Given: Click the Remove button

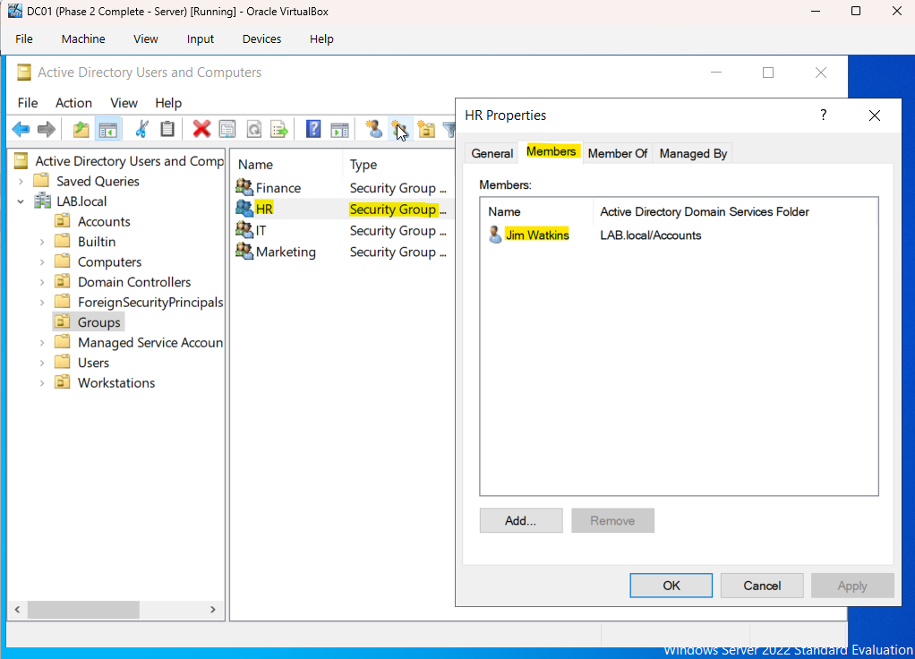Looking at the screenshot, I should click(x=612, y=520).
